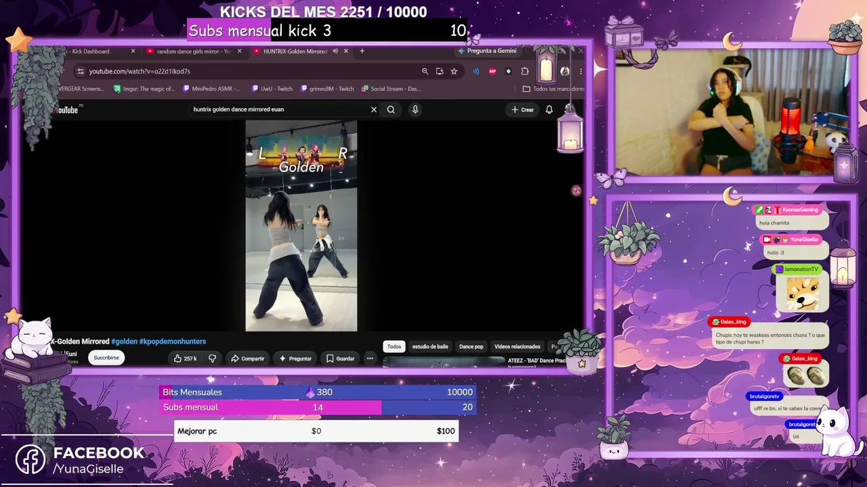
Task: Start YouTube voice search with microphone
Action: (415, 110)
